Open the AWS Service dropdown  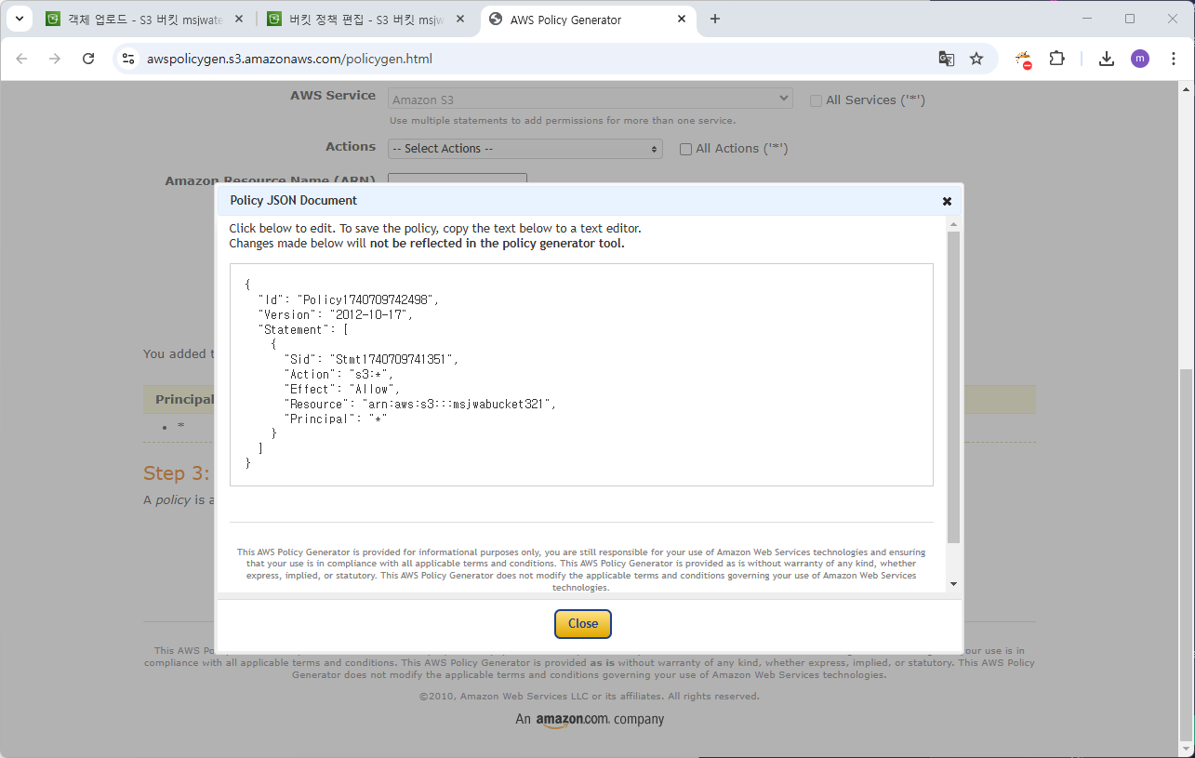pyautogui.click(x=591, y=99)
